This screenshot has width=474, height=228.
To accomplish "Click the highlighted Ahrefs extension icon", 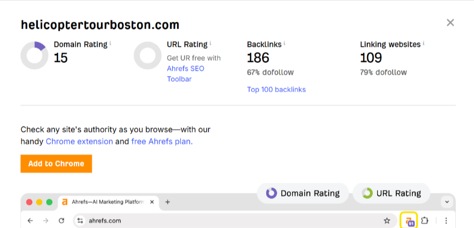I will [409, 221].
